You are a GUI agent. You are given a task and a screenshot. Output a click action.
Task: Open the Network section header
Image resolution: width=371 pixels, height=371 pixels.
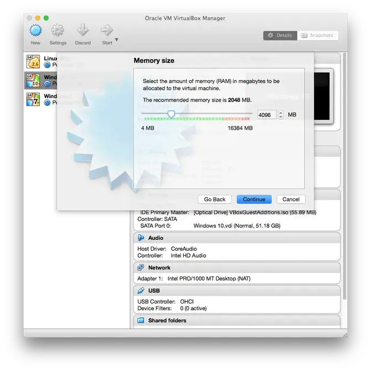pyautogui.click(x=237, y=268)
